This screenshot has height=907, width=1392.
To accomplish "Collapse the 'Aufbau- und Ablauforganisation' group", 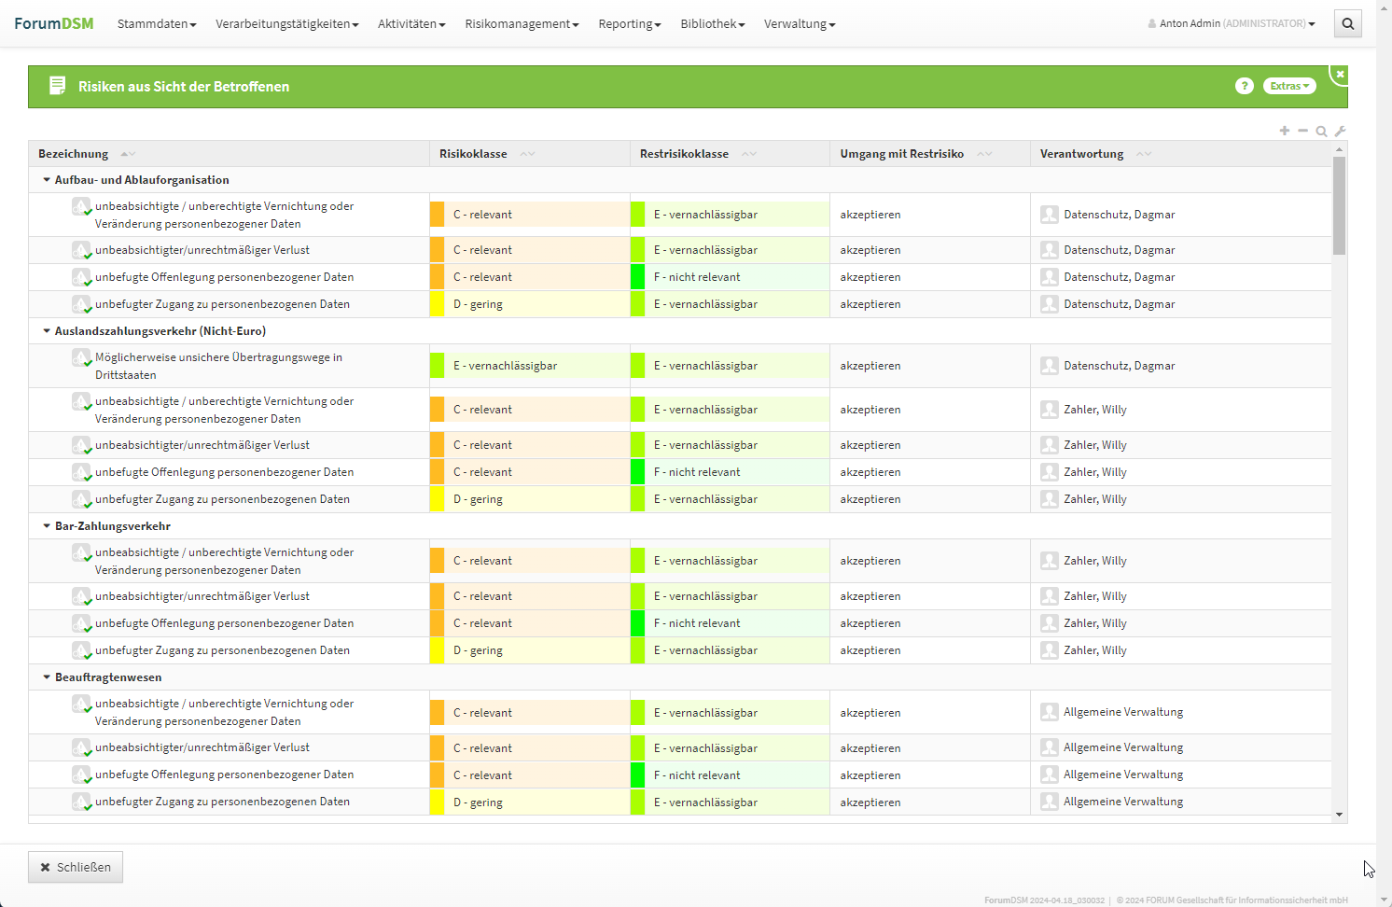I will tap(47, 180).
